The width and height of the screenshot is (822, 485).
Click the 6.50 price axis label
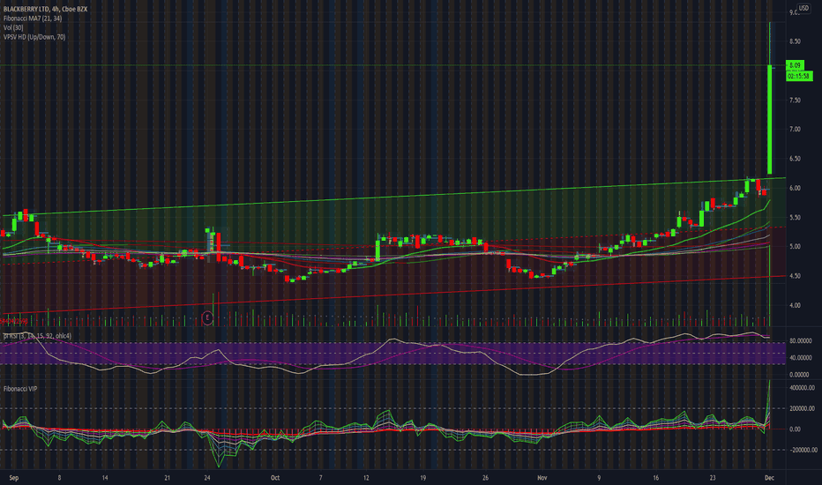(795, 159)
